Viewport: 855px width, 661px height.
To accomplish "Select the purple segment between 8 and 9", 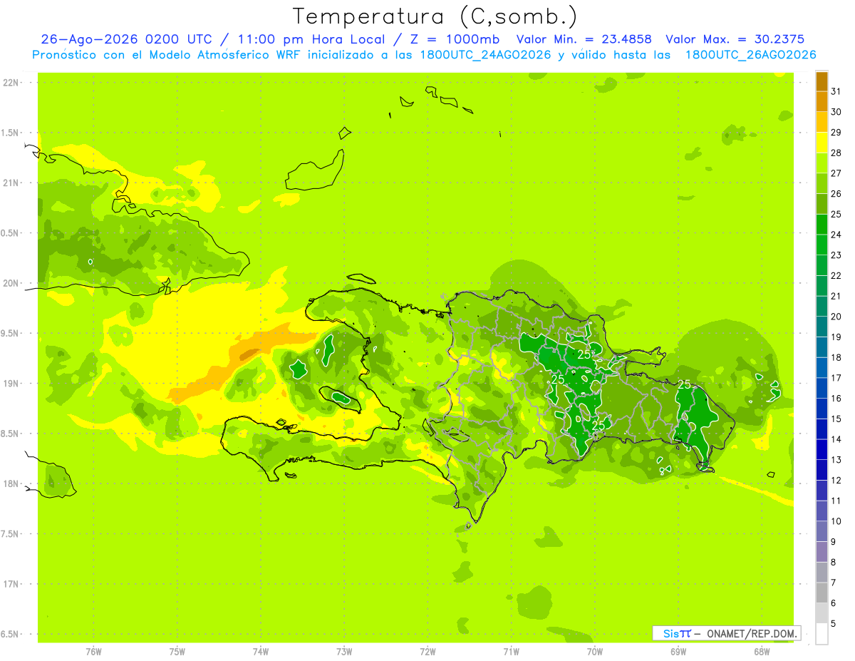I will pyautogui.click(x=822, y=552).
